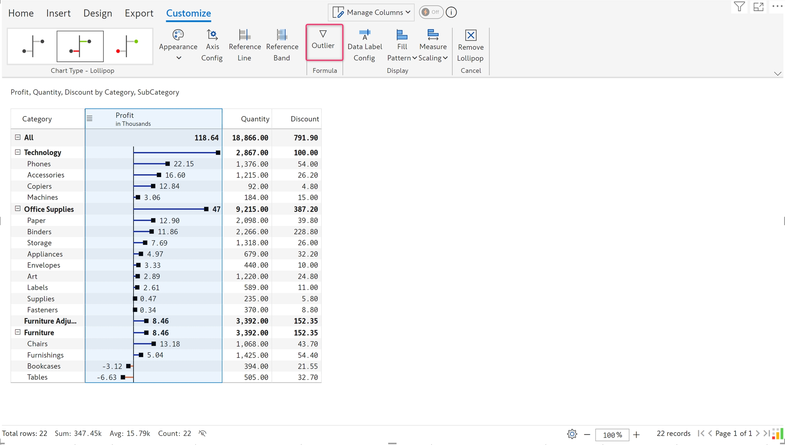The height and width of the screenshot is (445, 785).
Task: Toggle the hidden-eye icon in the status bar
Action: (202, 433)
